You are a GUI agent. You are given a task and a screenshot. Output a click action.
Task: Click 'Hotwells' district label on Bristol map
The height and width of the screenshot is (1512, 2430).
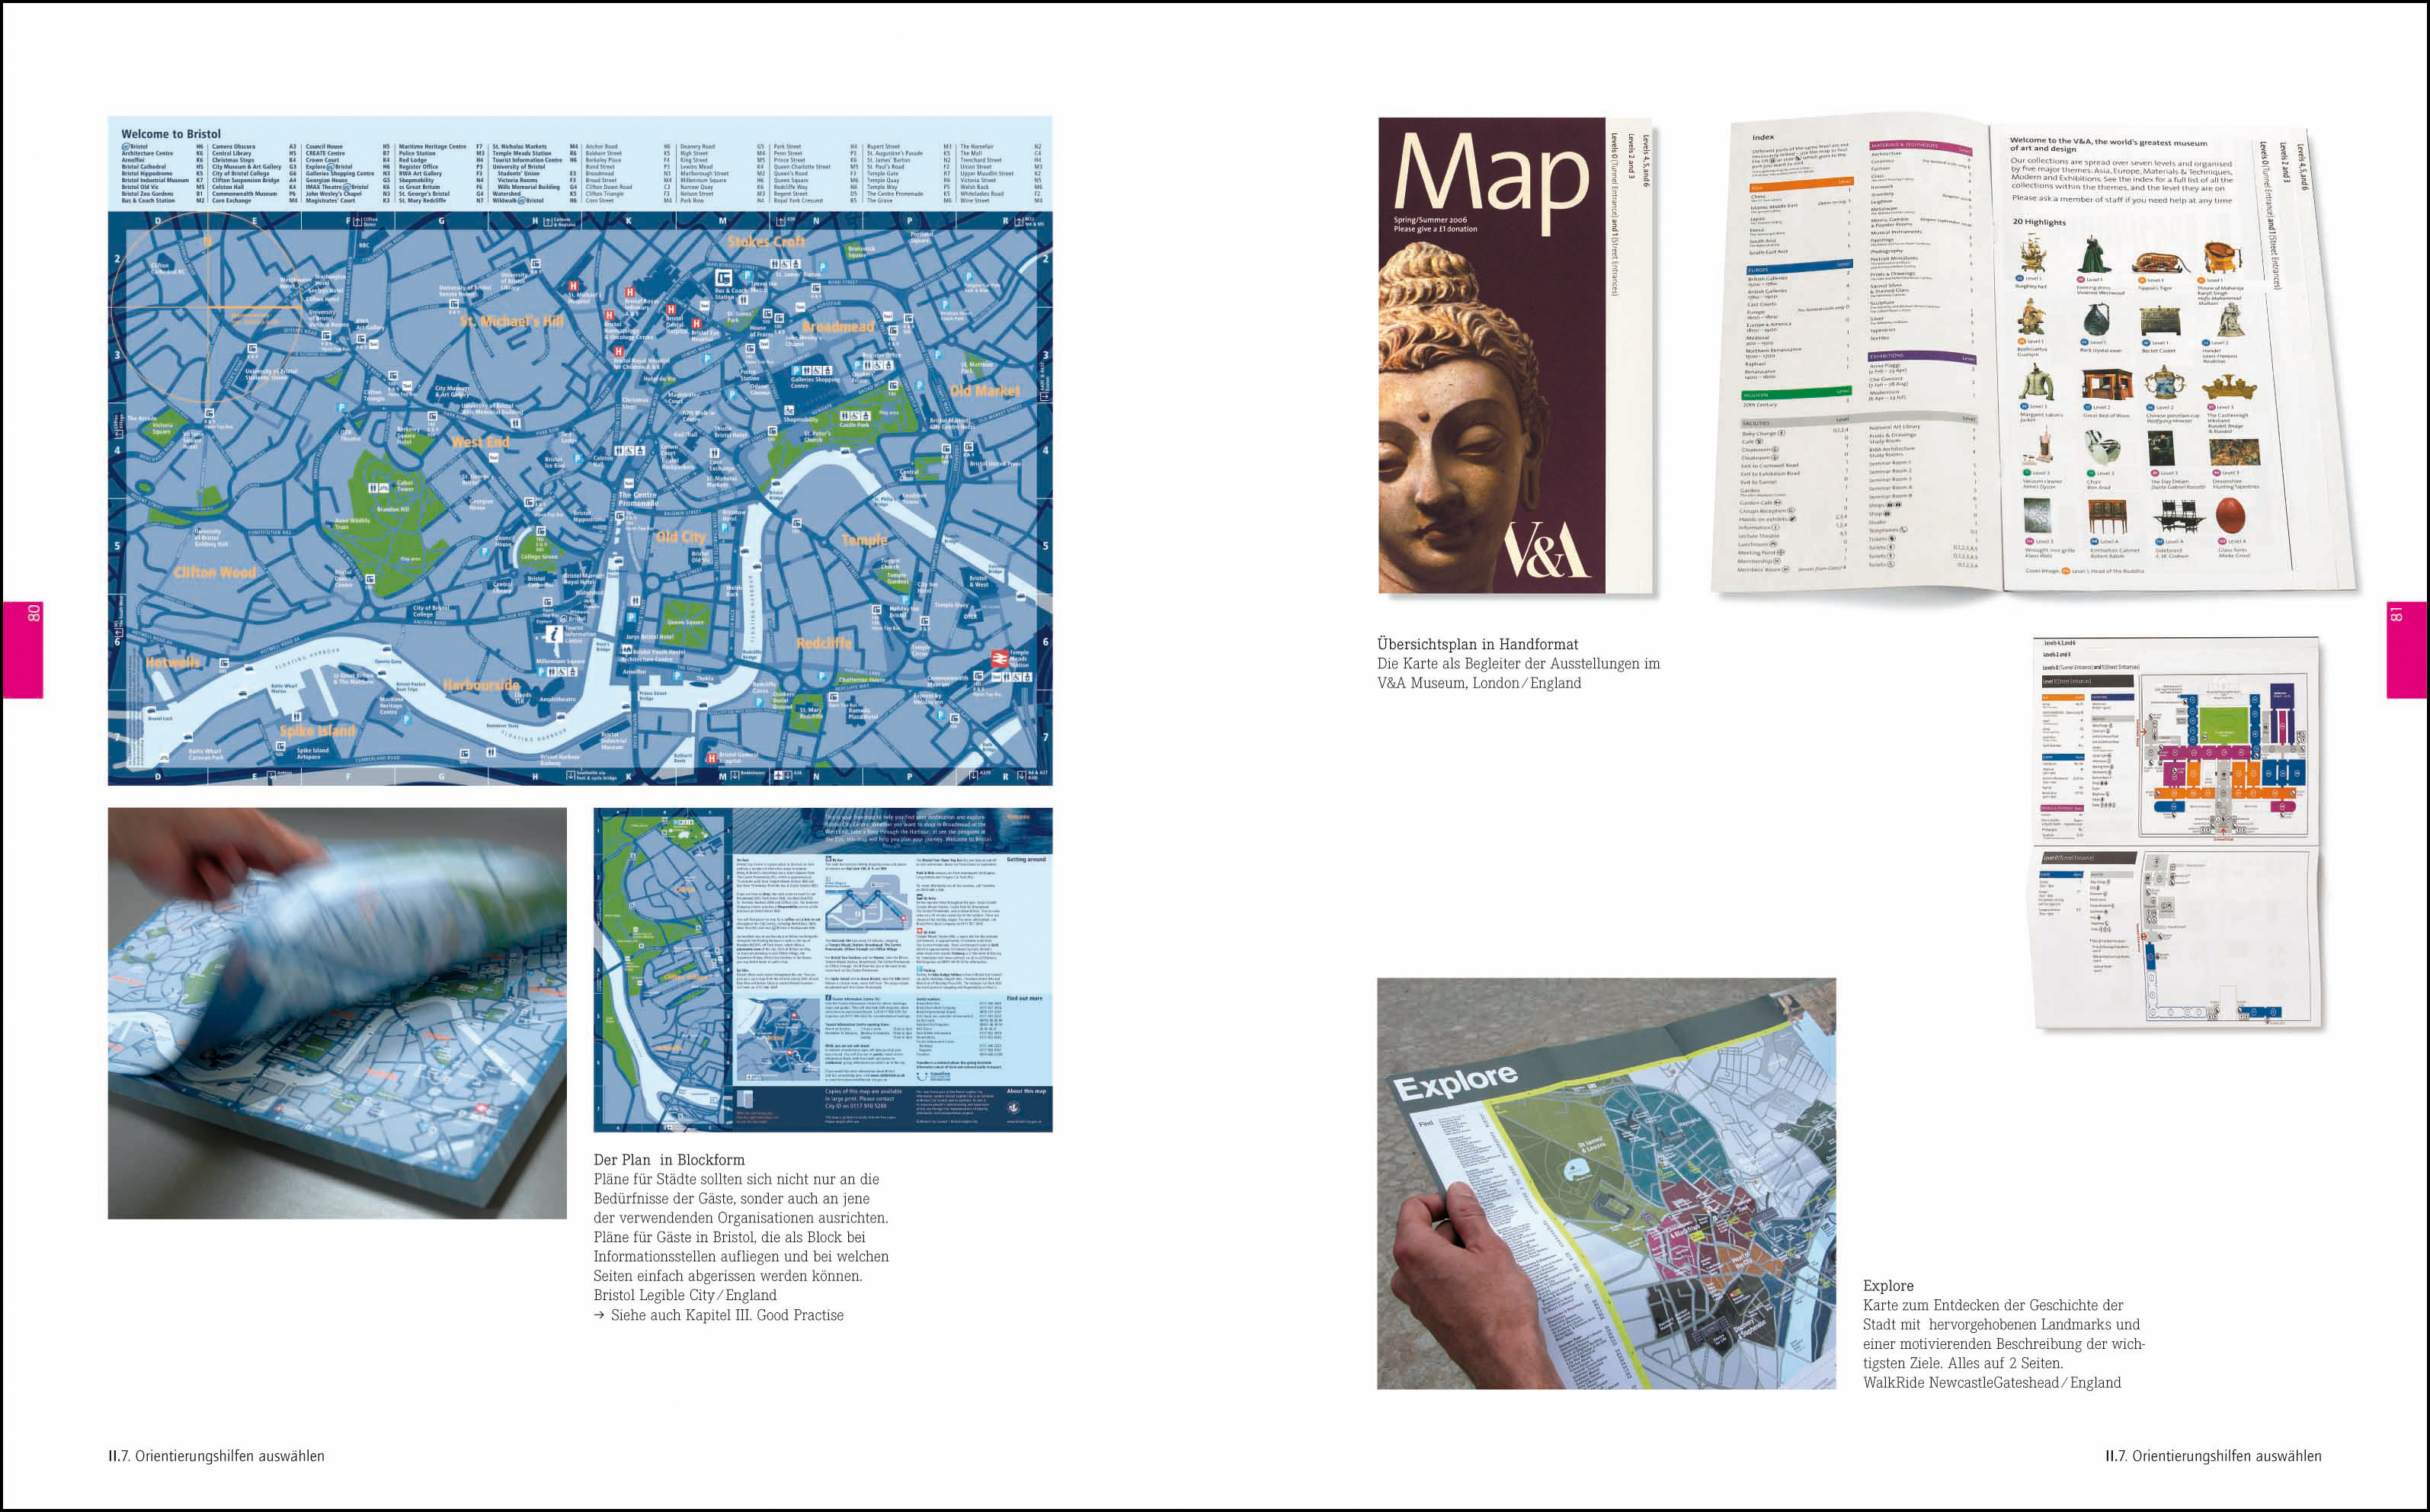[173, 663]
